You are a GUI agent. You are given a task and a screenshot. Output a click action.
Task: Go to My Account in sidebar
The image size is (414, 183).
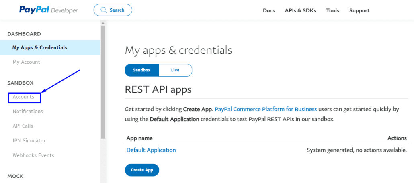click(x=27, y=62)
